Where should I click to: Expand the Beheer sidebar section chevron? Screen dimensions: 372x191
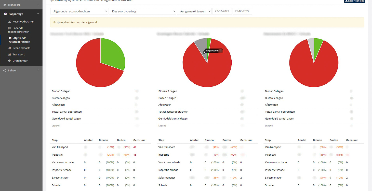pyautogui.click(x=38, y=70)
